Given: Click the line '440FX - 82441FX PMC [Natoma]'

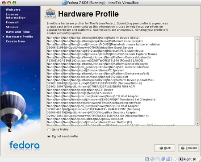Looking at the screenshot, I should pos(93,109).
